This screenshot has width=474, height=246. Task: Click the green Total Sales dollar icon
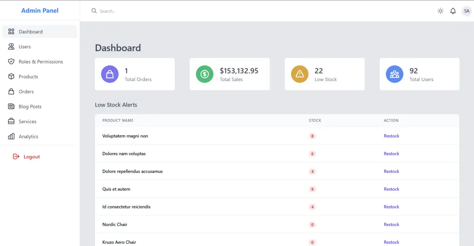[x=205, y=74]
